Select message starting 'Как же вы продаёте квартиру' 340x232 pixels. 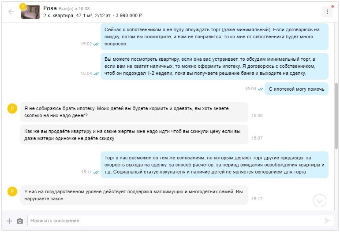[134, 135]
